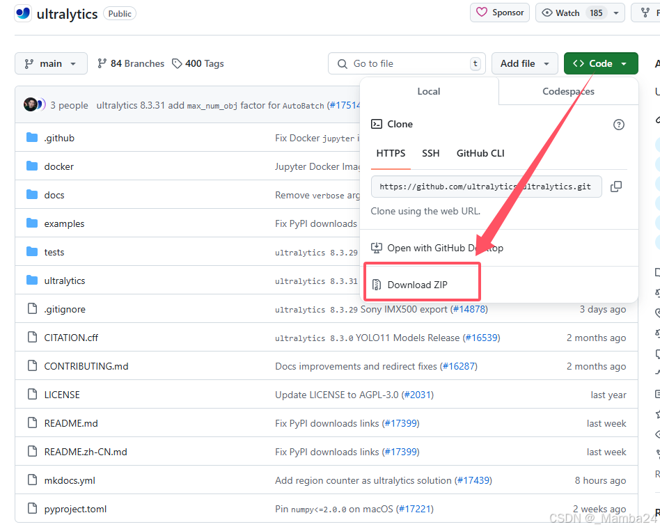Click the folder icon beside tests
660x529 pixels.
coord(32,252)
